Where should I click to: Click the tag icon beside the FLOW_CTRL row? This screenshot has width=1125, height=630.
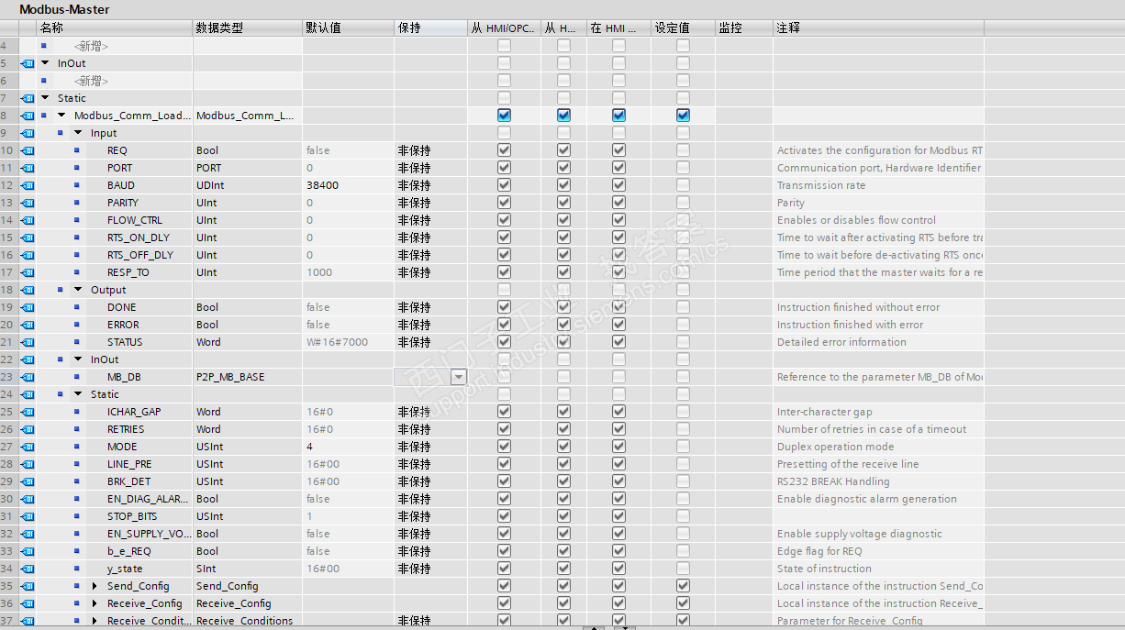pyautogui.click(x=28, y=220)
